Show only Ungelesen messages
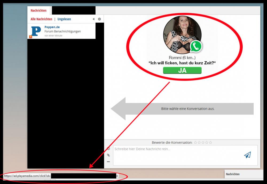The image size is (267, 184). [64, 19]
